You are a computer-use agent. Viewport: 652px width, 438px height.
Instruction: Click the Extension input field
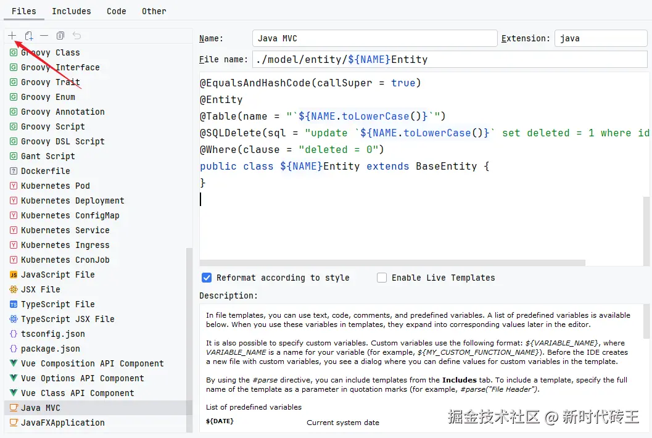point(601,38)
